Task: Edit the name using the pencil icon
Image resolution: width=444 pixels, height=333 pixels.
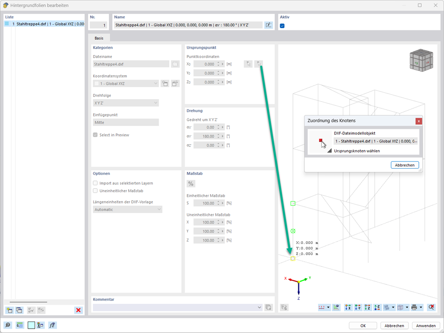Action: point(269,25)
